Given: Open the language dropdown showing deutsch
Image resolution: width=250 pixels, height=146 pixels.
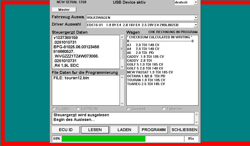Looking at the screenshot, I should pos(196,2).
